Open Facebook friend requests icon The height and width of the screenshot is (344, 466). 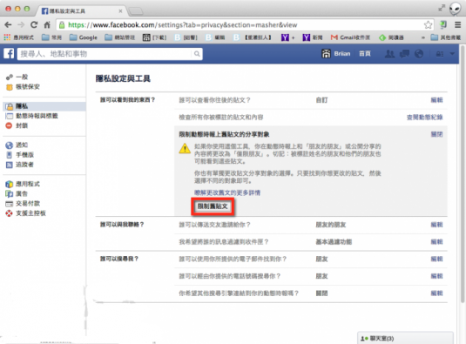[x=390, y=54]
